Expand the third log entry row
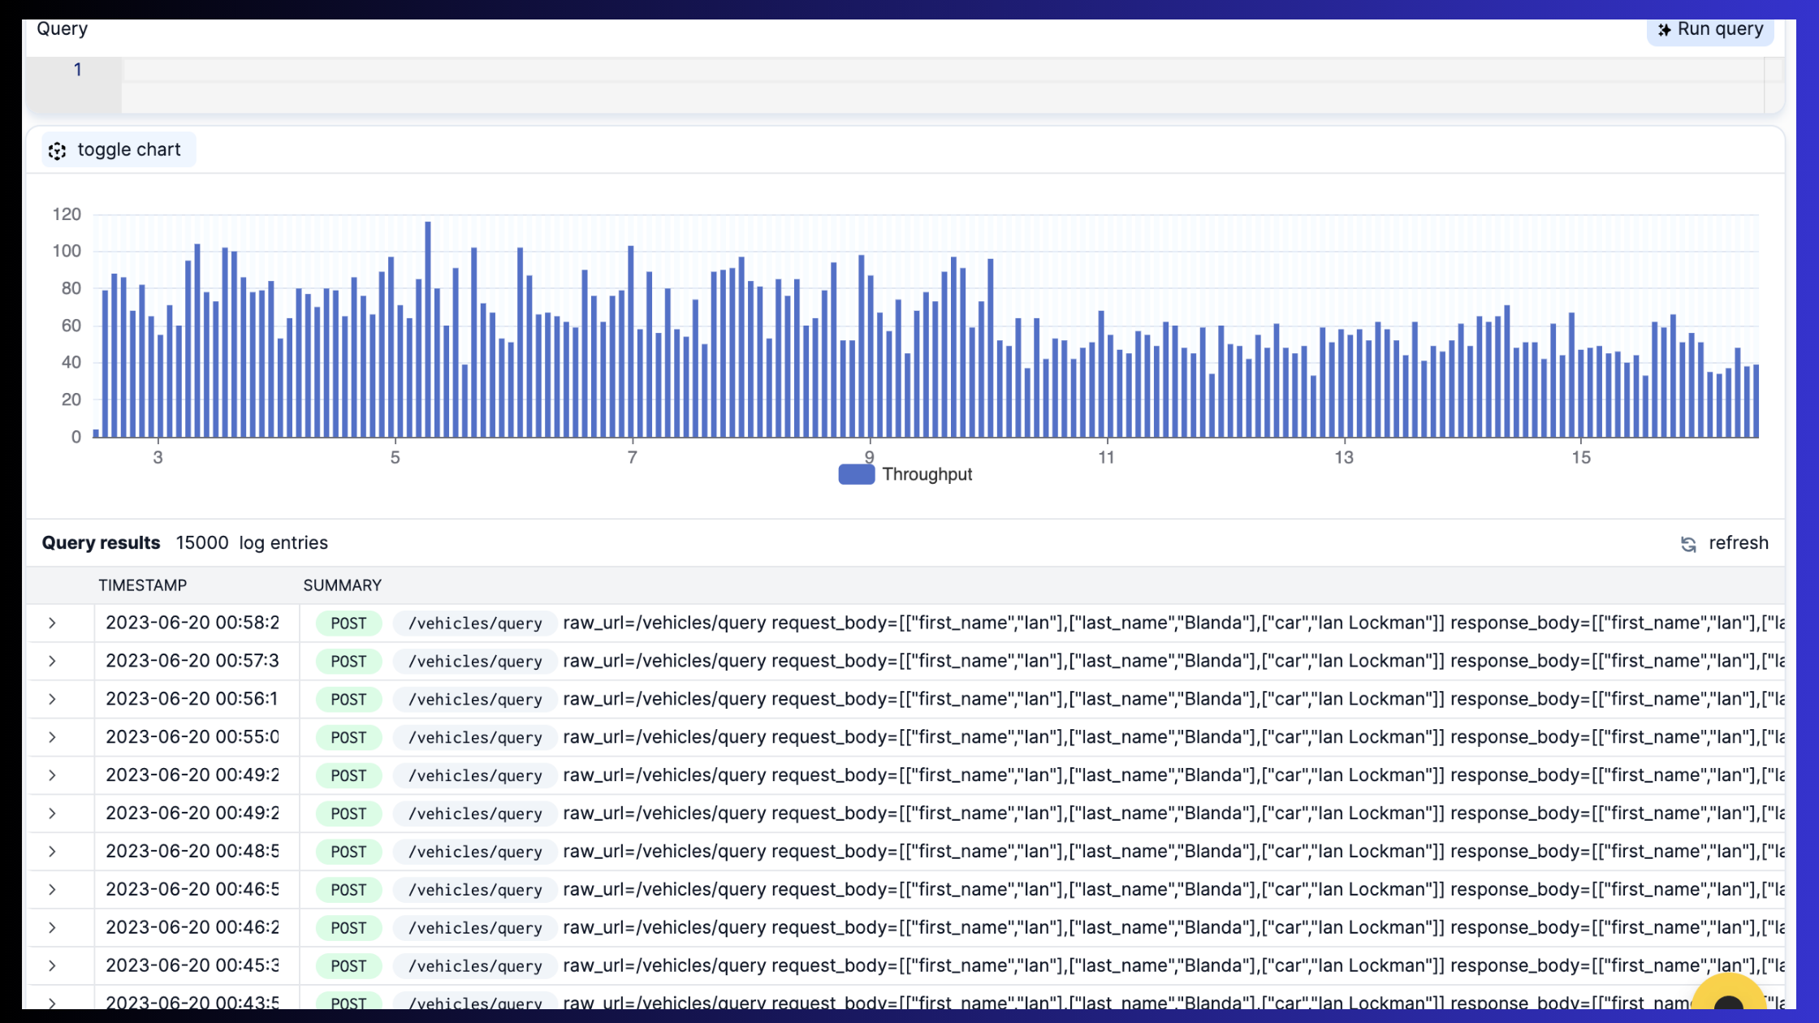1819x1023 pixels. click(53, 698)
